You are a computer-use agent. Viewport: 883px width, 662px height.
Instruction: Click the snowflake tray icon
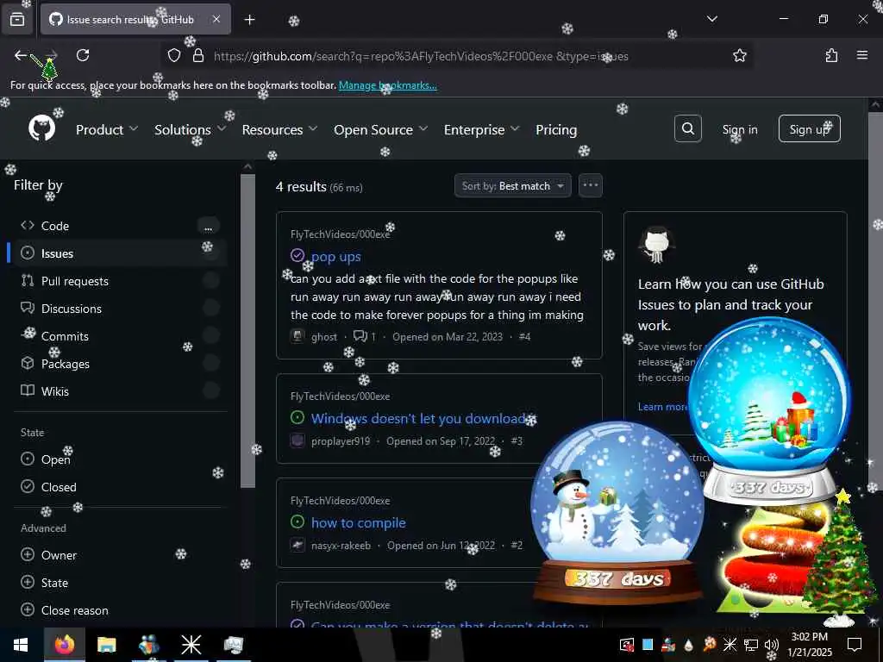pyautogui.click(x=730, y=645)
